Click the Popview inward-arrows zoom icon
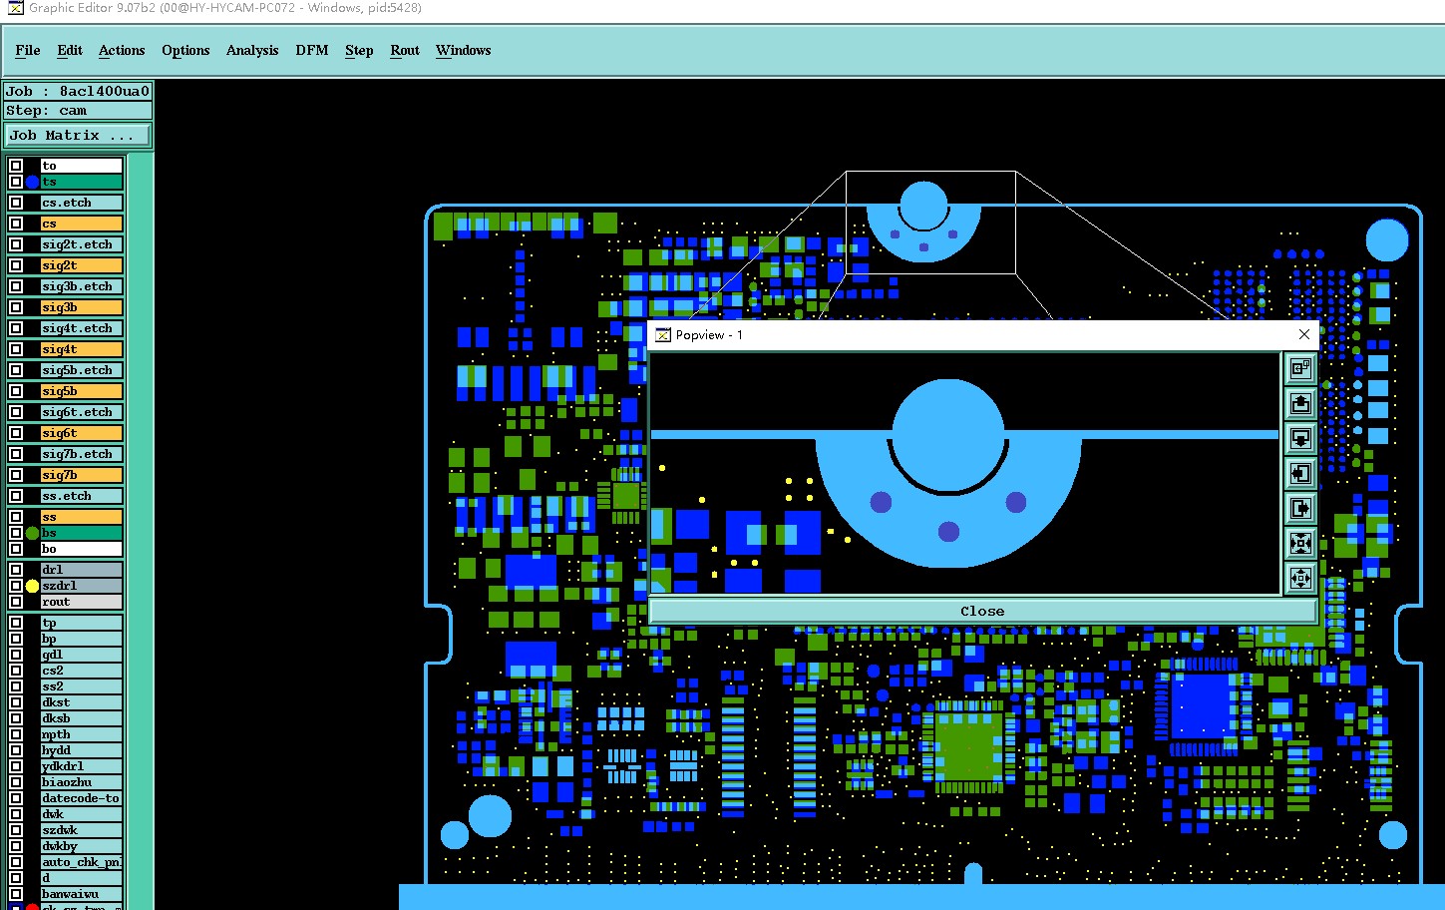The height and width of the screenshot is (910, 1445). 1300,543
